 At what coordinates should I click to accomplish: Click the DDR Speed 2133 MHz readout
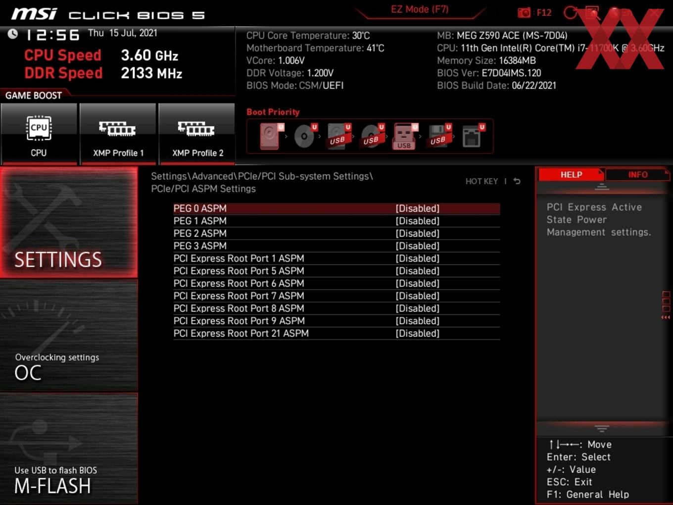pyautogui.click(x=103, y=73)
